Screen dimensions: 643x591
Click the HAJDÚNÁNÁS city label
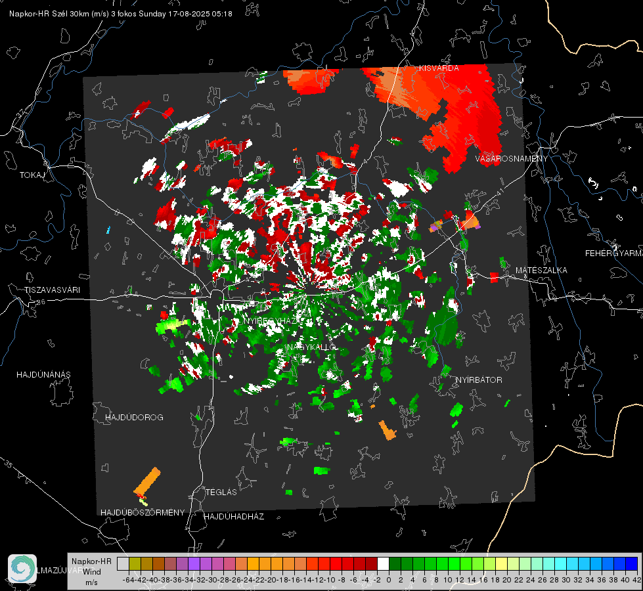click(x=43, y=374)
